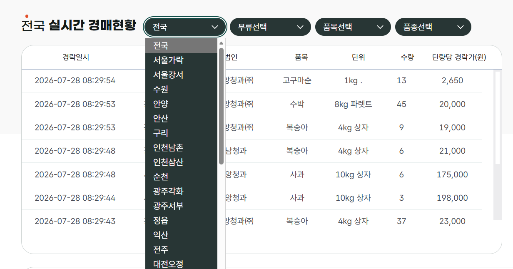Click the 20,000 price cell
513x269 pixels.
[x=452, y=104]
